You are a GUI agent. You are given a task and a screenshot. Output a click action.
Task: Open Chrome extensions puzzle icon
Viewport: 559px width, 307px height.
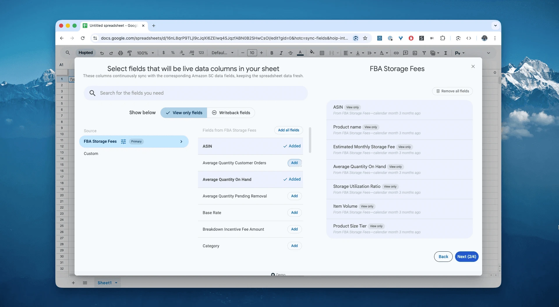pos(443,38)
